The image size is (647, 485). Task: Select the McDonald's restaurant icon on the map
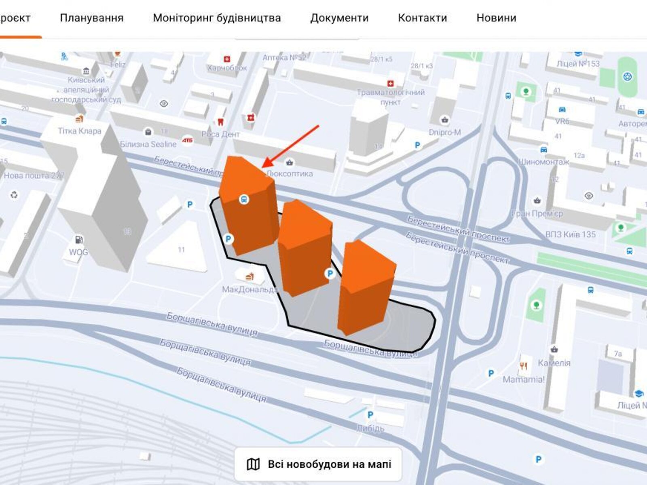click(x=249, y=277)
